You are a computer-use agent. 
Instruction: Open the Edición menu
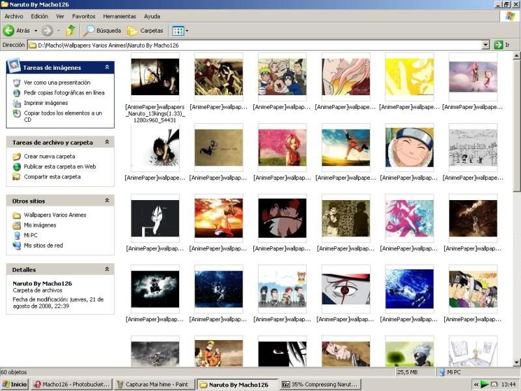click(40, 16)
